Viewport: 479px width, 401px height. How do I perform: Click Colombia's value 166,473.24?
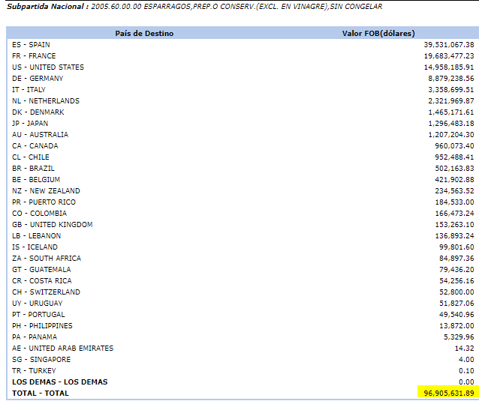[x=454, y=214]
